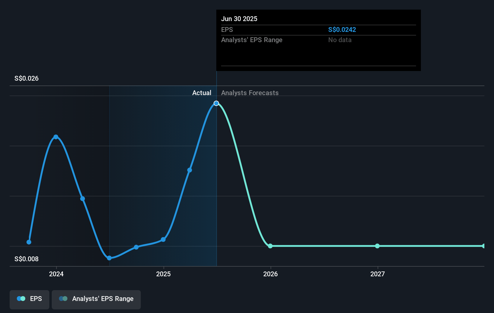Screen dimensions: 494x313
Task: Click the teal forecast point above 2026
Action: pyautogui.click(x=270, y=246)
